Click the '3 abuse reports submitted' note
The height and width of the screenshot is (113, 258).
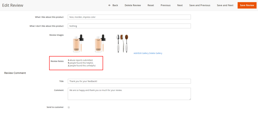point(81,60)
